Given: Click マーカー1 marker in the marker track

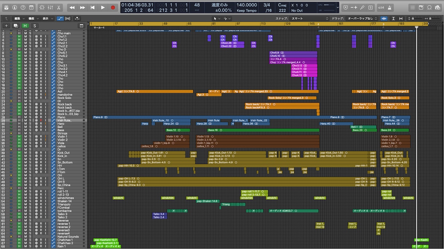Looking at the screenshot, I should click(x=99, y=28).
